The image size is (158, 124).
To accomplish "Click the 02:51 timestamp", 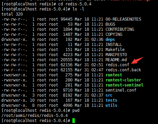I will (97, 65).
